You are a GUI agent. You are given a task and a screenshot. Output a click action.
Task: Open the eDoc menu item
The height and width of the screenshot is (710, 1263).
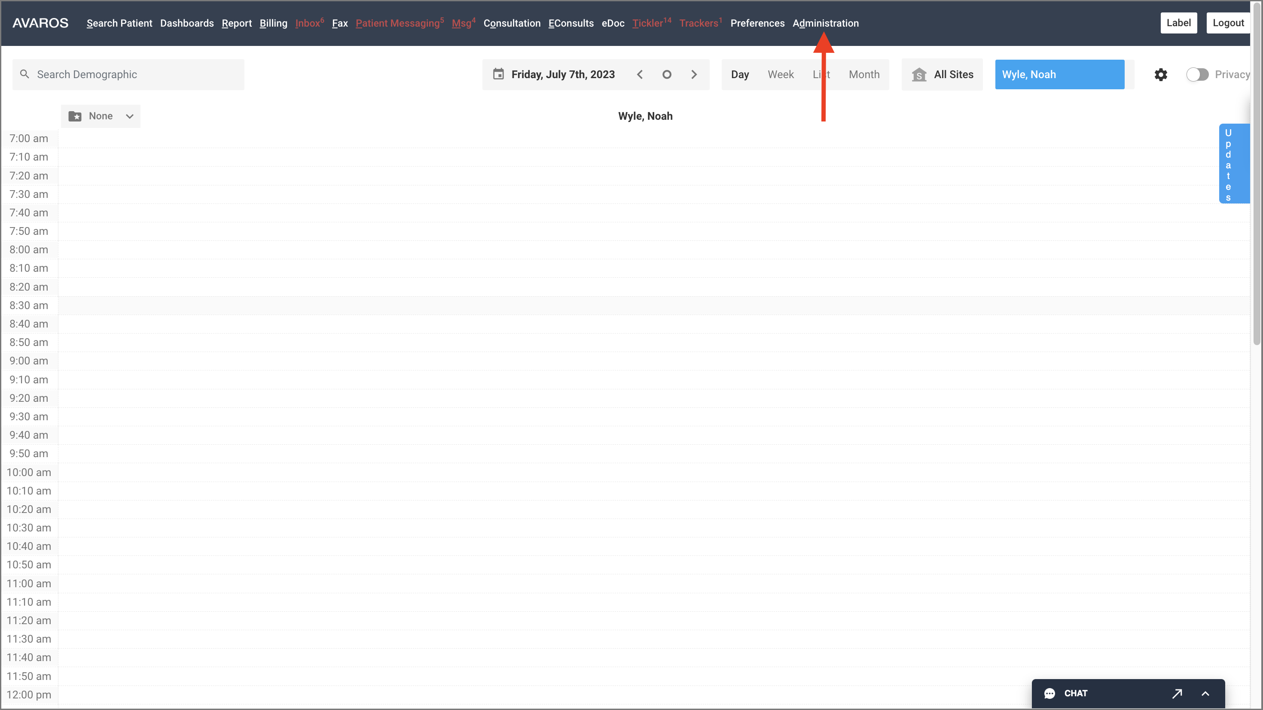click(613, 23)
